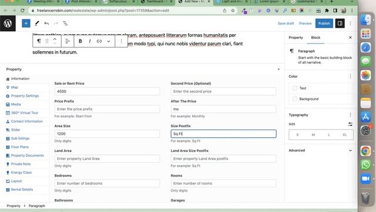376x212 pixels.
Task: Open Chrome from the Dock
Action: 365,151
